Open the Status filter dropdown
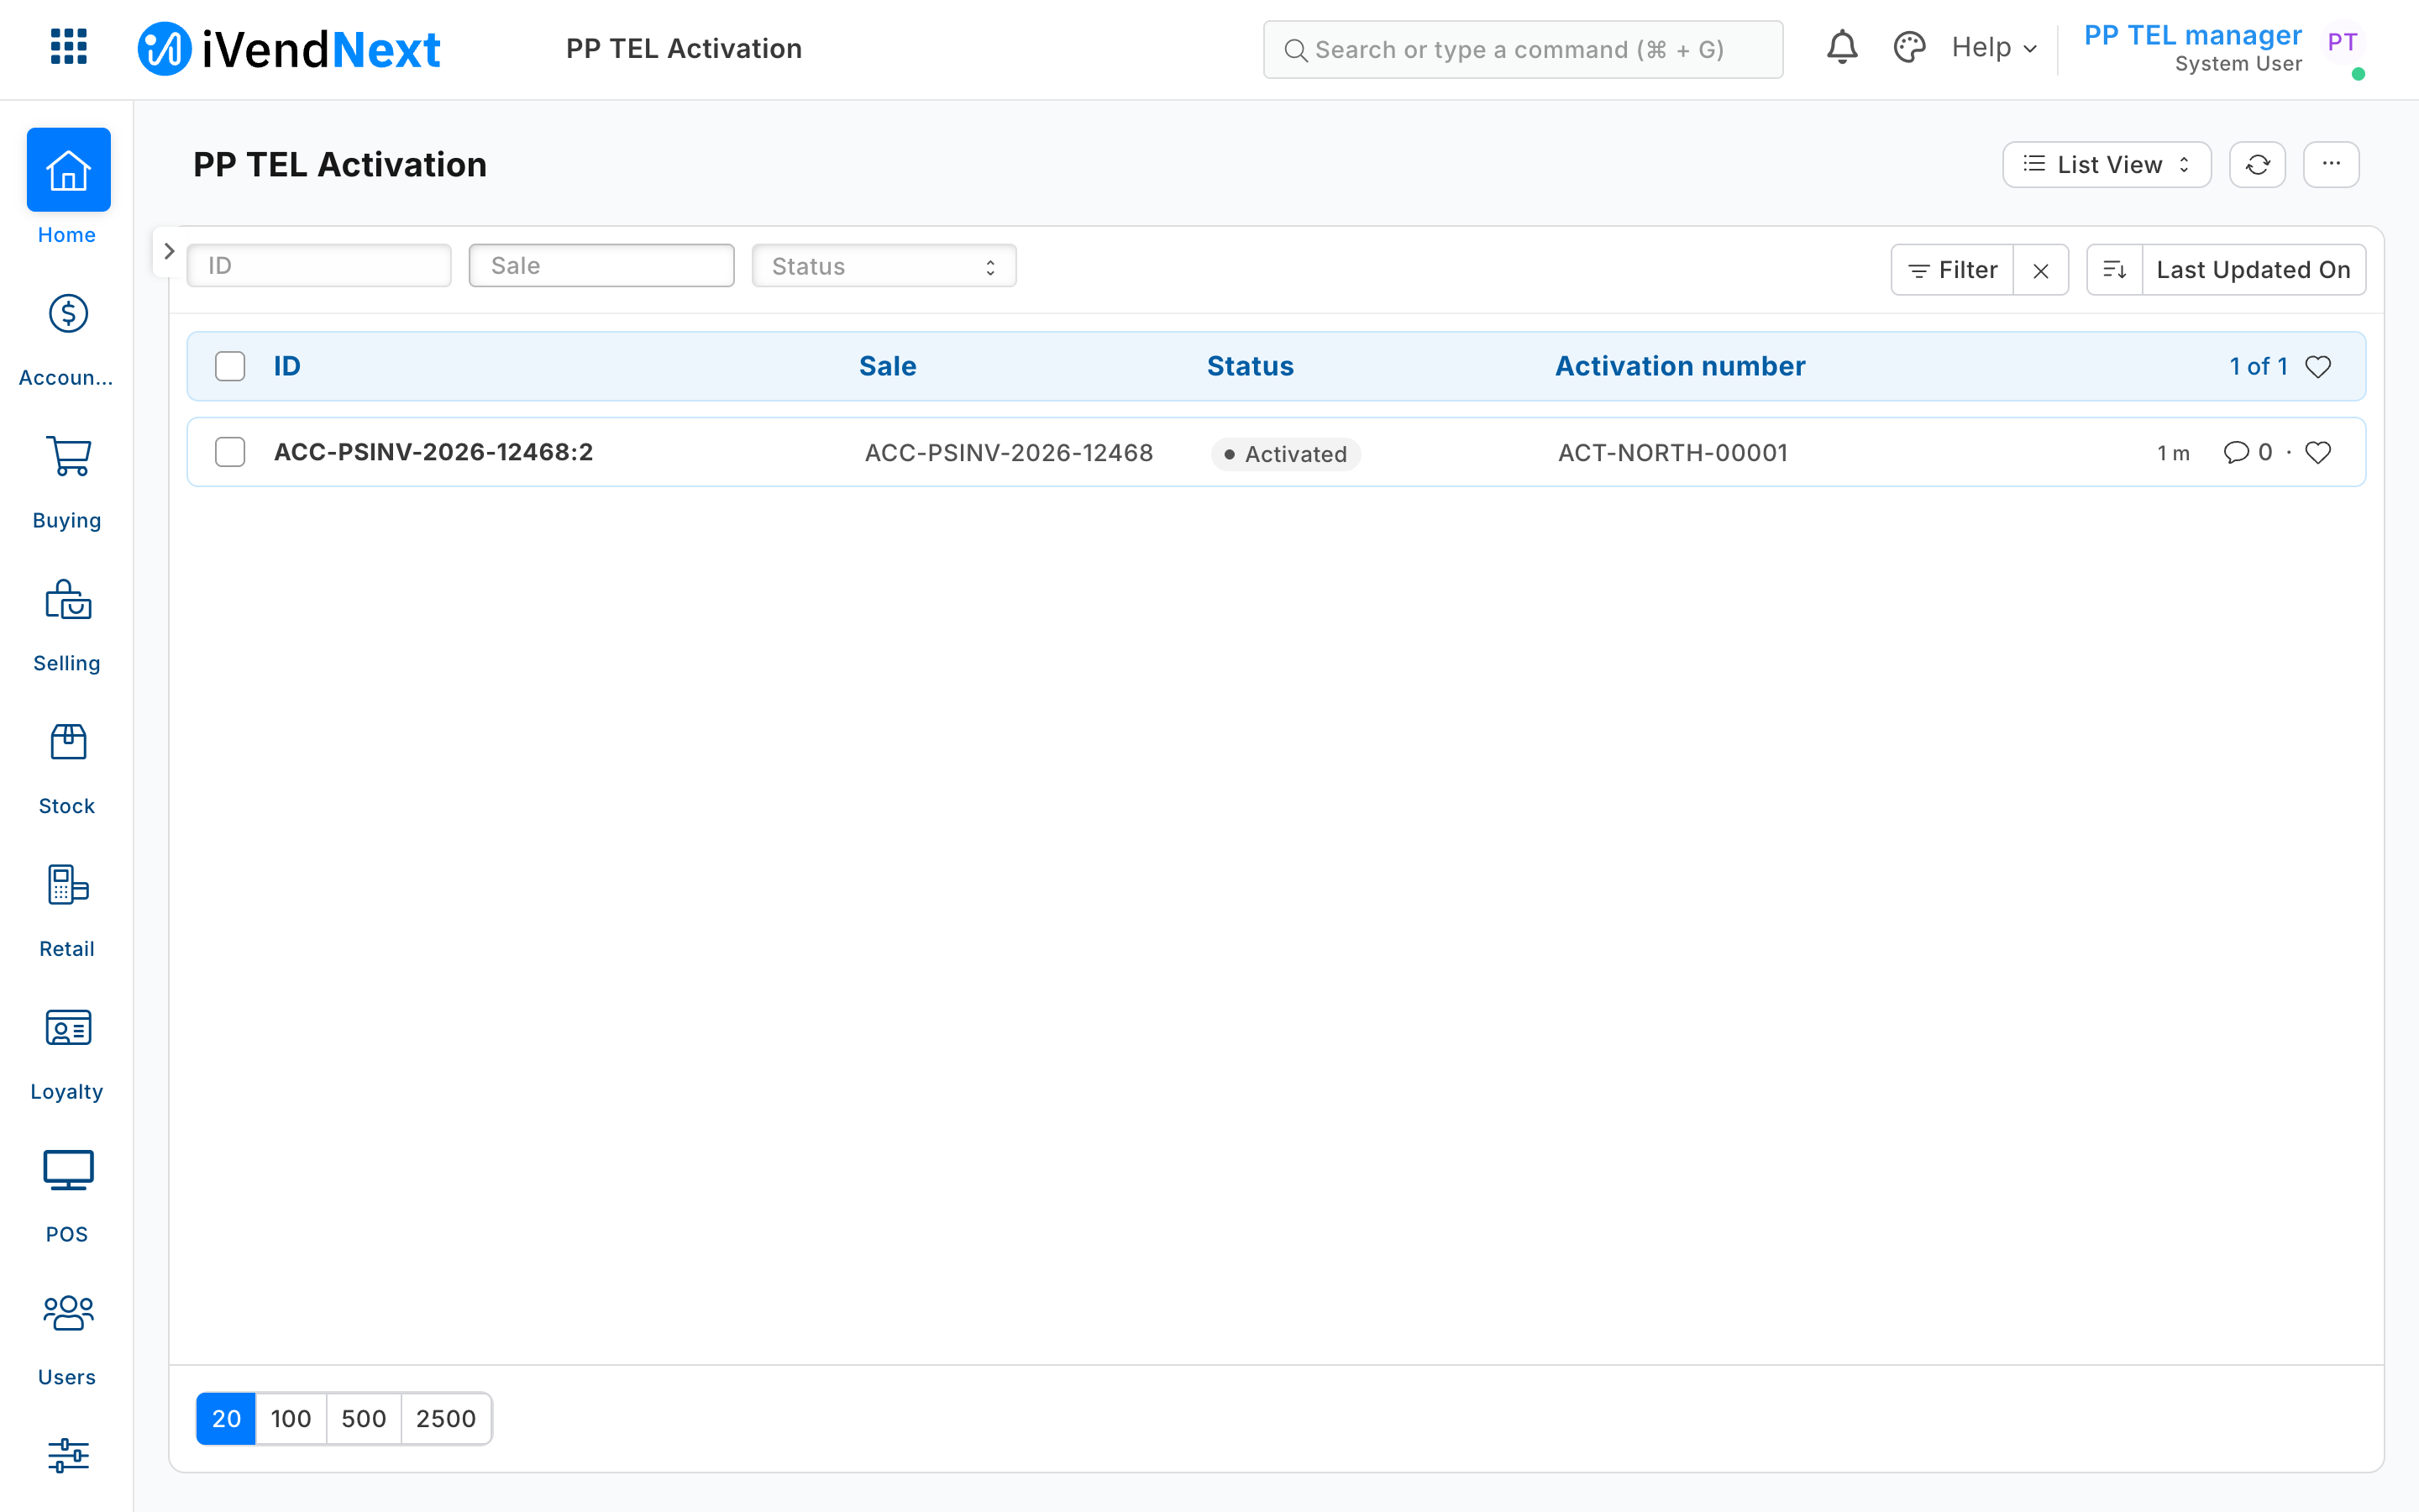The height and width of the screenshot is (1512, 2419). 884,266
